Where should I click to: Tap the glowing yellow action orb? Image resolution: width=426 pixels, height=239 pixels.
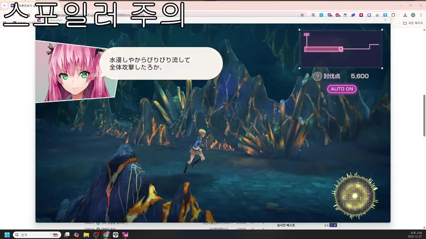(x=355, y=196)
